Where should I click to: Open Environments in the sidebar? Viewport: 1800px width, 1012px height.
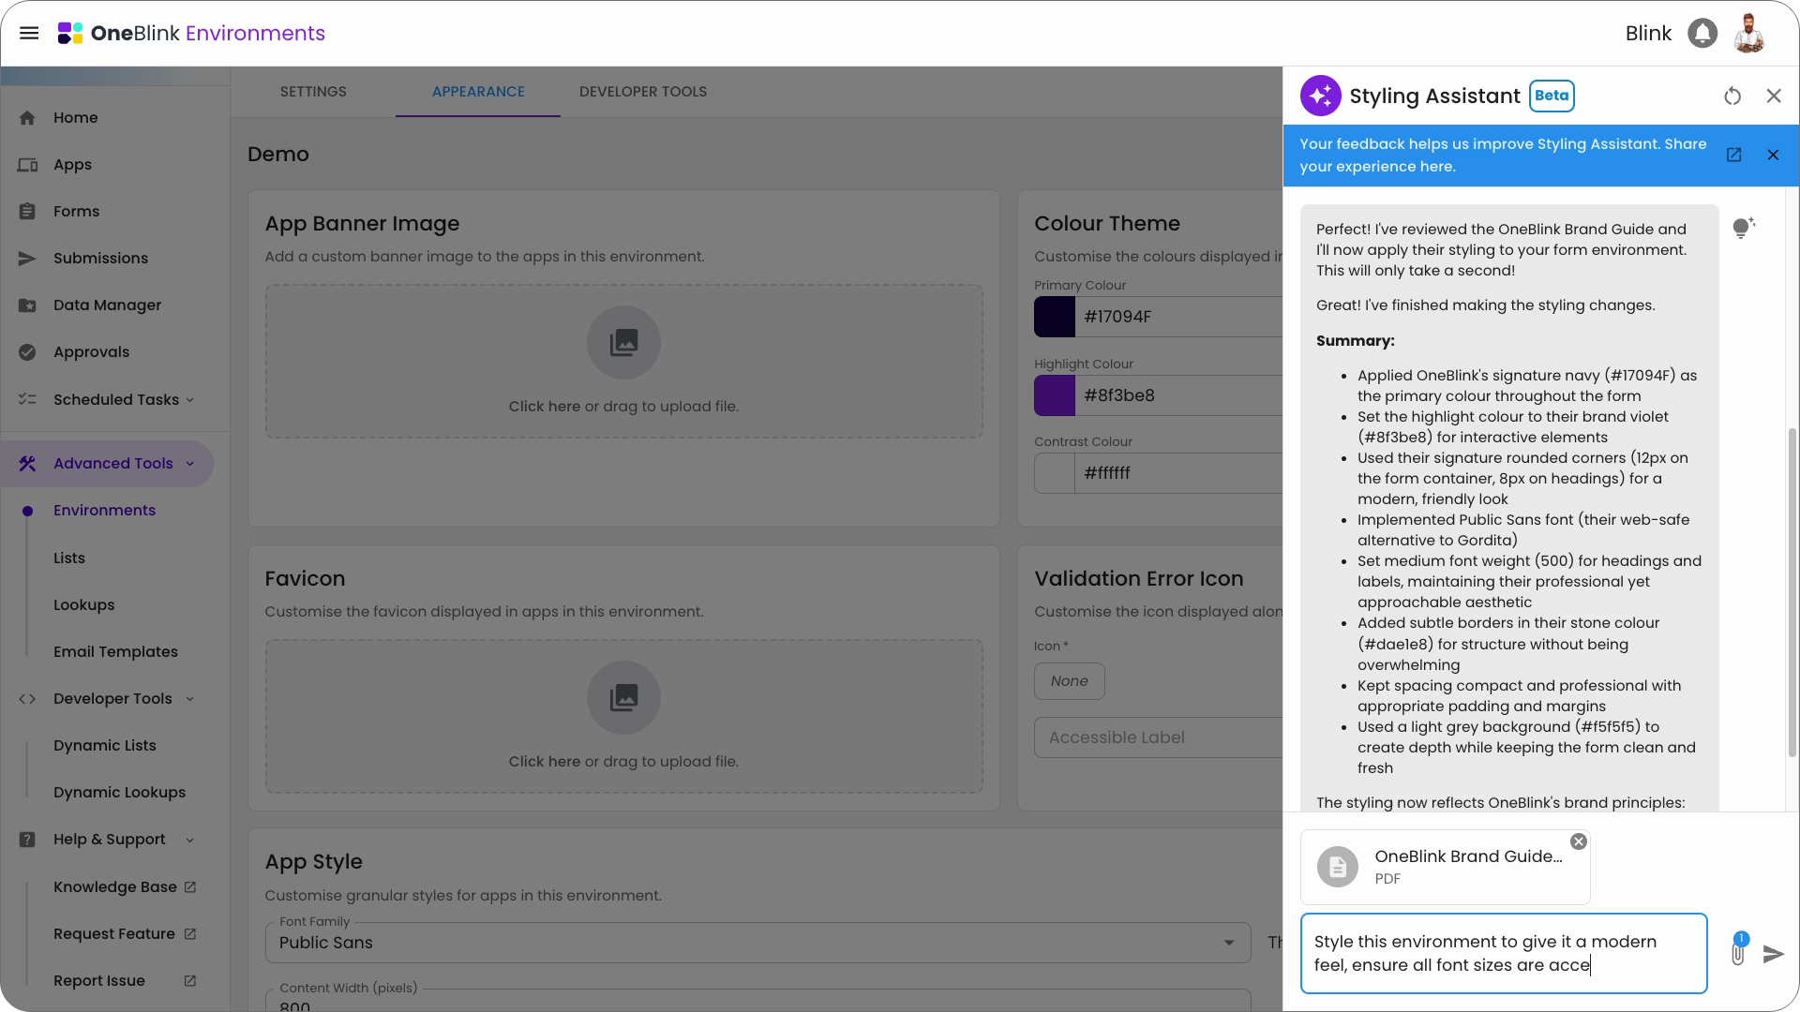pos(104,511)
